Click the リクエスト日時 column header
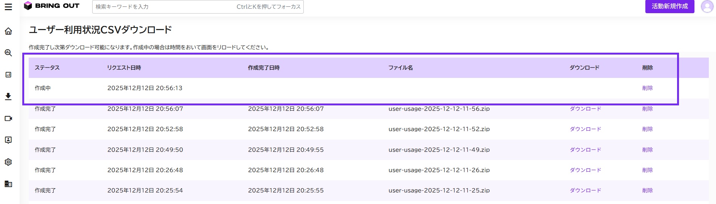The image size is (716, 204). (x=124, y=68)
